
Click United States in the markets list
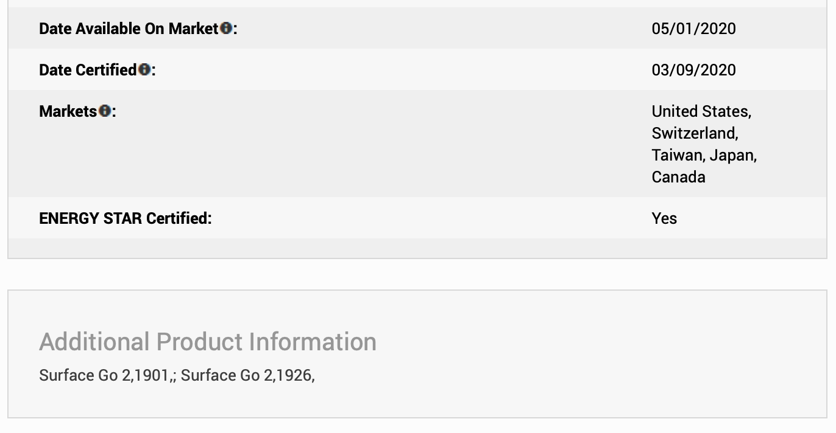point(701,111)
